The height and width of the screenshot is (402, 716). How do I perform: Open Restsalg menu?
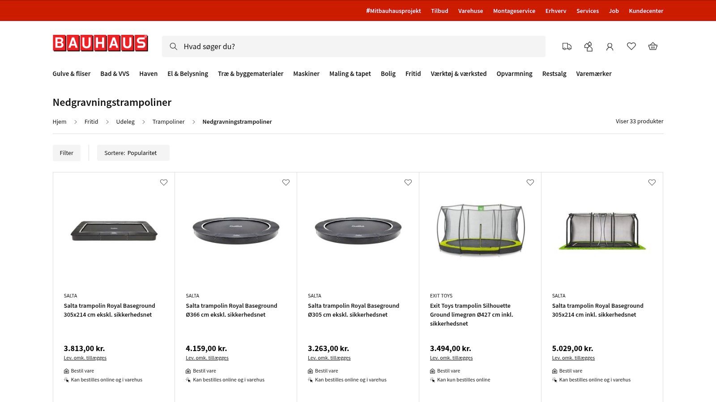click(554, 74)
